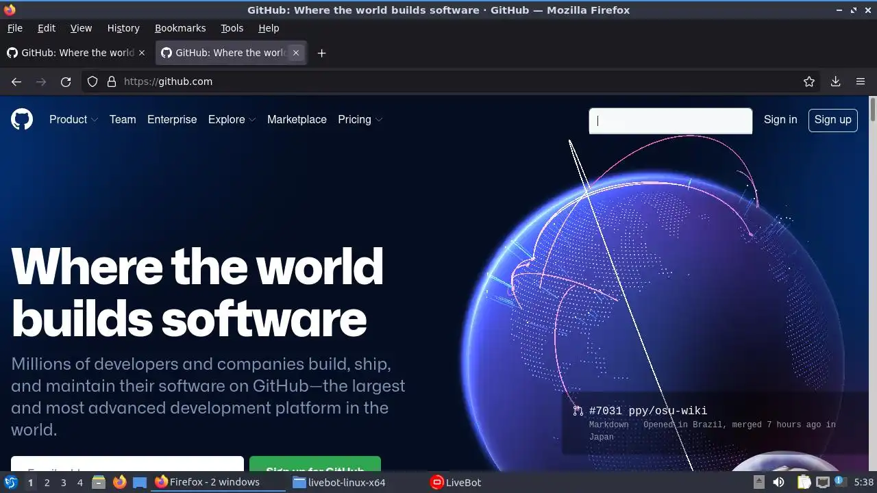Click the show desktop icon in taskbar
The height and width of the screenshot is (493, 877).
pyautogui.click(x=140, y=482)
